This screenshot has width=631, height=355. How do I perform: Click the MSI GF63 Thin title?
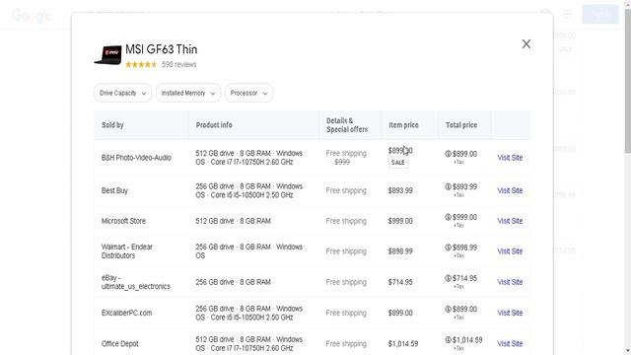coord(162,49)
